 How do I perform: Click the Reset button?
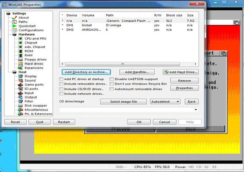click(16, 122)
